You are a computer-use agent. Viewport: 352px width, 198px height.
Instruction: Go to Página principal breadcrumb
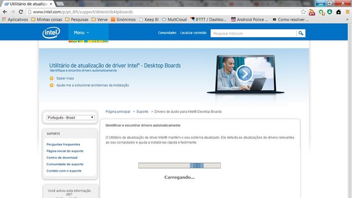(x=118, y=112)
